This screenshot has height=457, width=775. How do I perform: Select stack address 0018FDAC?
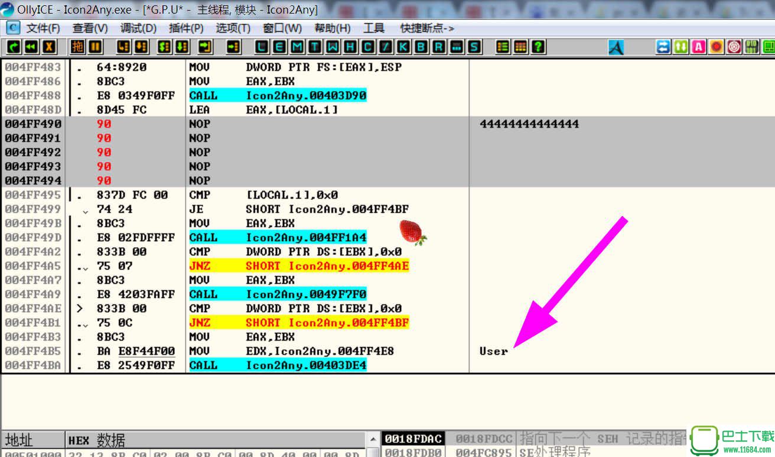pos(413,439)
